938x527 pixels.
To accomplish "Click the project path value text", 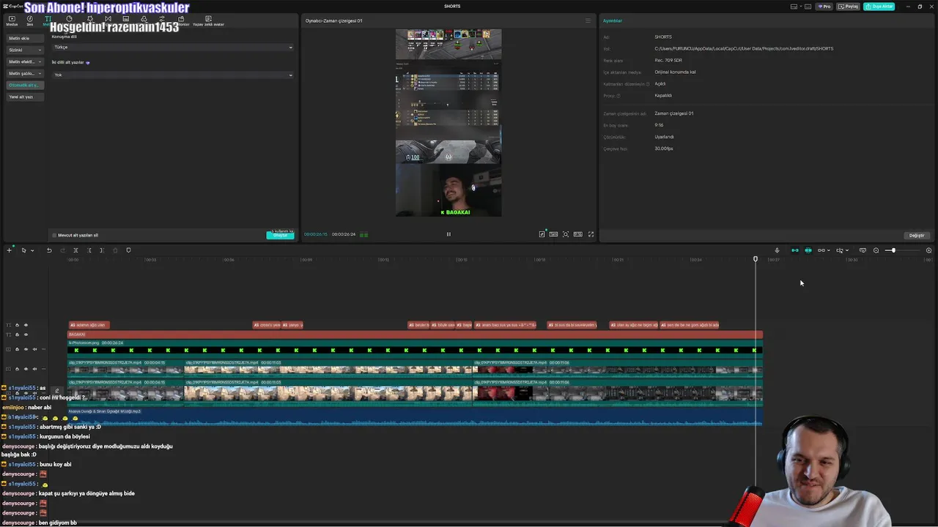I will 744,48.
